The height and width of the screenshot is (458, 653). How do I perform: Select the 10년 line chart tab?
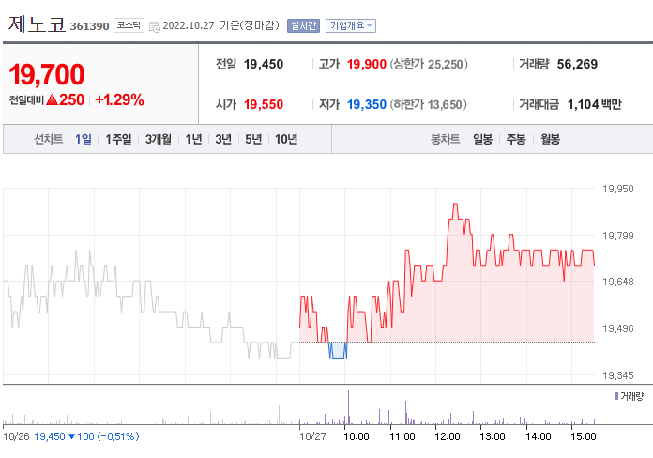click(286, 139)
